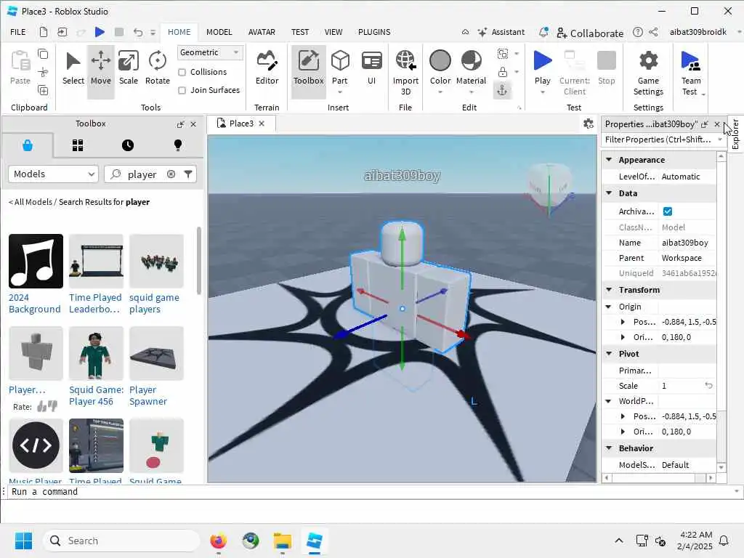Open the Play button dropdown arrow

click(542, 92)
